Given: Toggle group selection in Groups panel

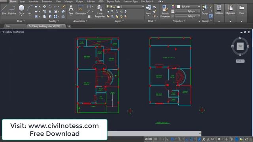Looking at the screenshot, I should [x=211, y=16].
